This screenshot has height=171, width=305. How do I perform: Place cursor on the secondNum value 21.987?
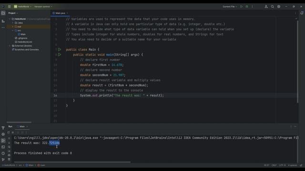coord(119,75)
